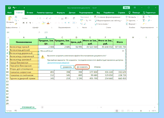Screen dimensions: 164x118
Task: Switch to the Разметка страницы tab
Action: [45, 12]
